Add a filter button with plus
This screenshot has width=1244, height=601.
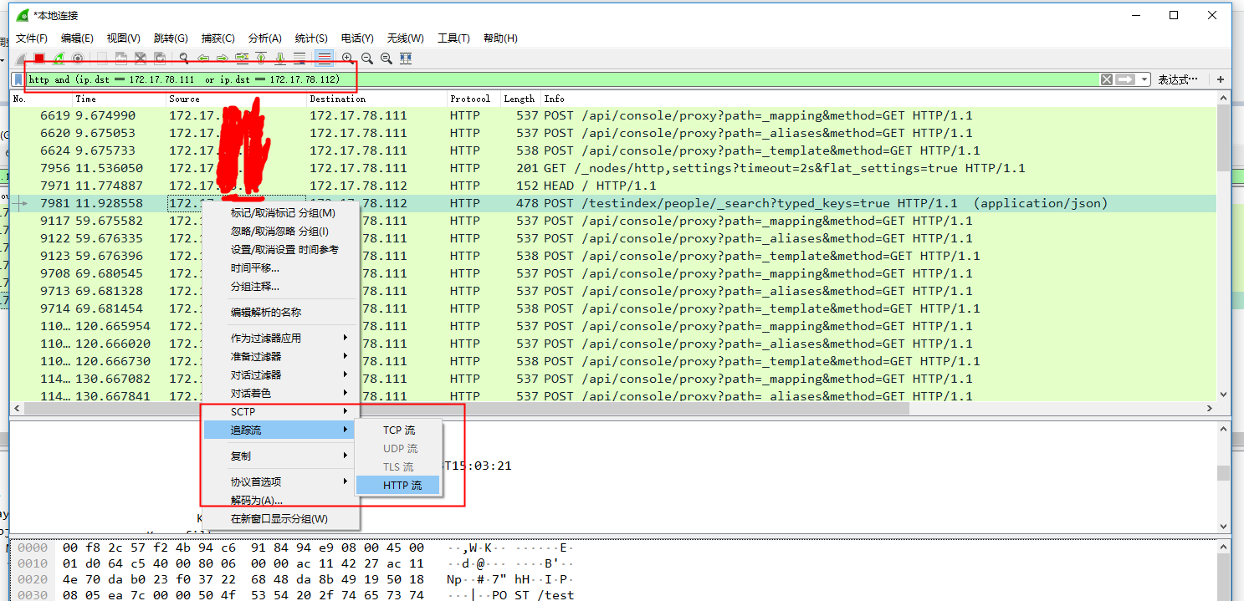1221,79
